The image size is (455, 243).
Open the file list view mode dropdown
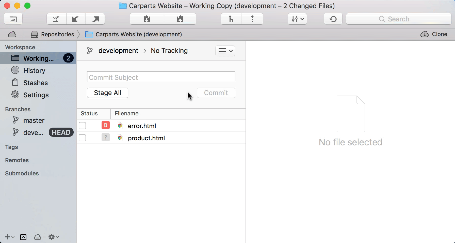pyautogui.click(x=225, y=51)
